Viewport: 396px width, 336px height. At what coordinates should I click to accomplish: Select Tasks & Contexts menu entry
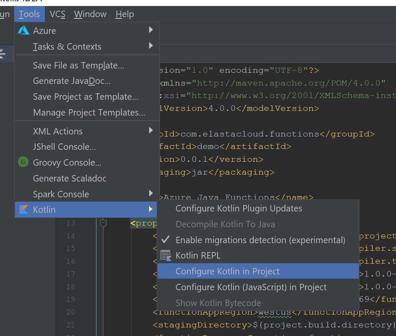point(87,47)
